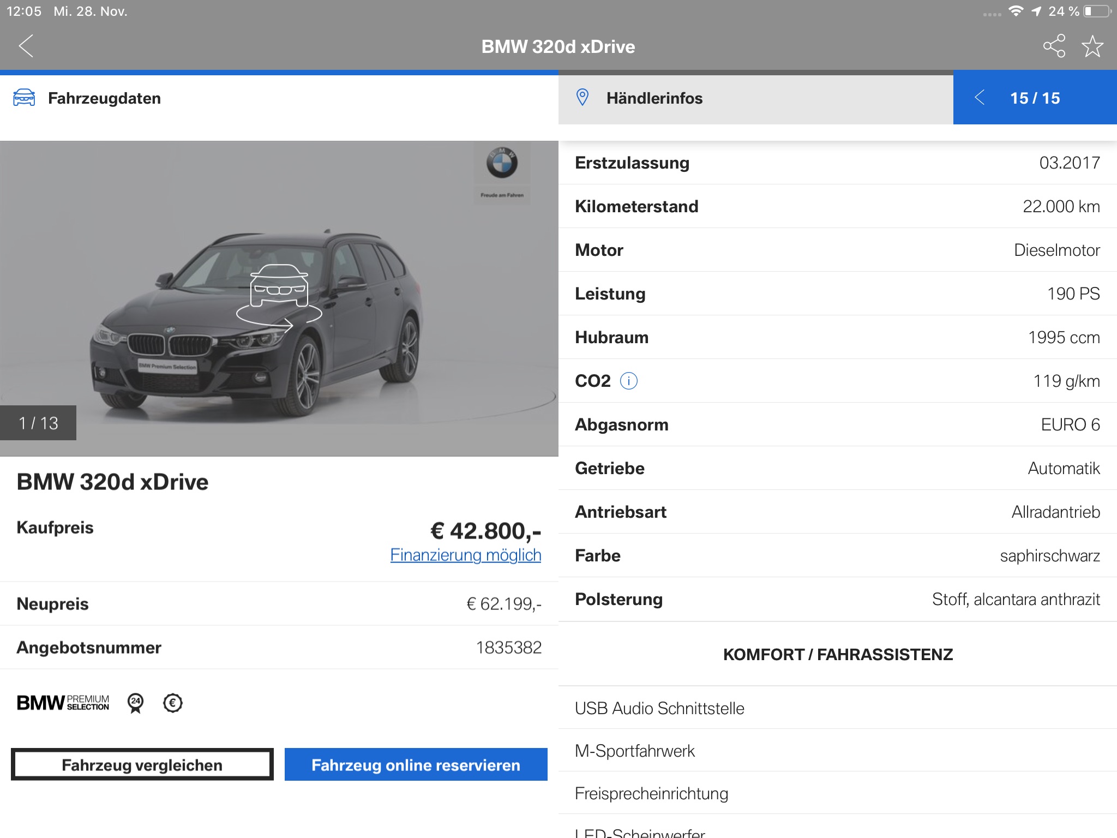Tap the BMW Premium Selection logo
The image size is (1117, 838).
click(63, 703)
